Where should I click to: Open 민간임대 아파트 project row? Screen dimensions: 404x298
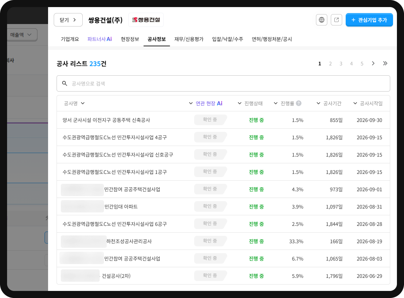[x=223, y=206]
